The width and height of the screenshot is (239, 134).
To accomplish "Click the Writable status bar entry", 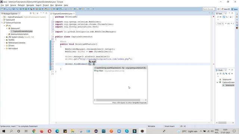I will tap(151, 126).
